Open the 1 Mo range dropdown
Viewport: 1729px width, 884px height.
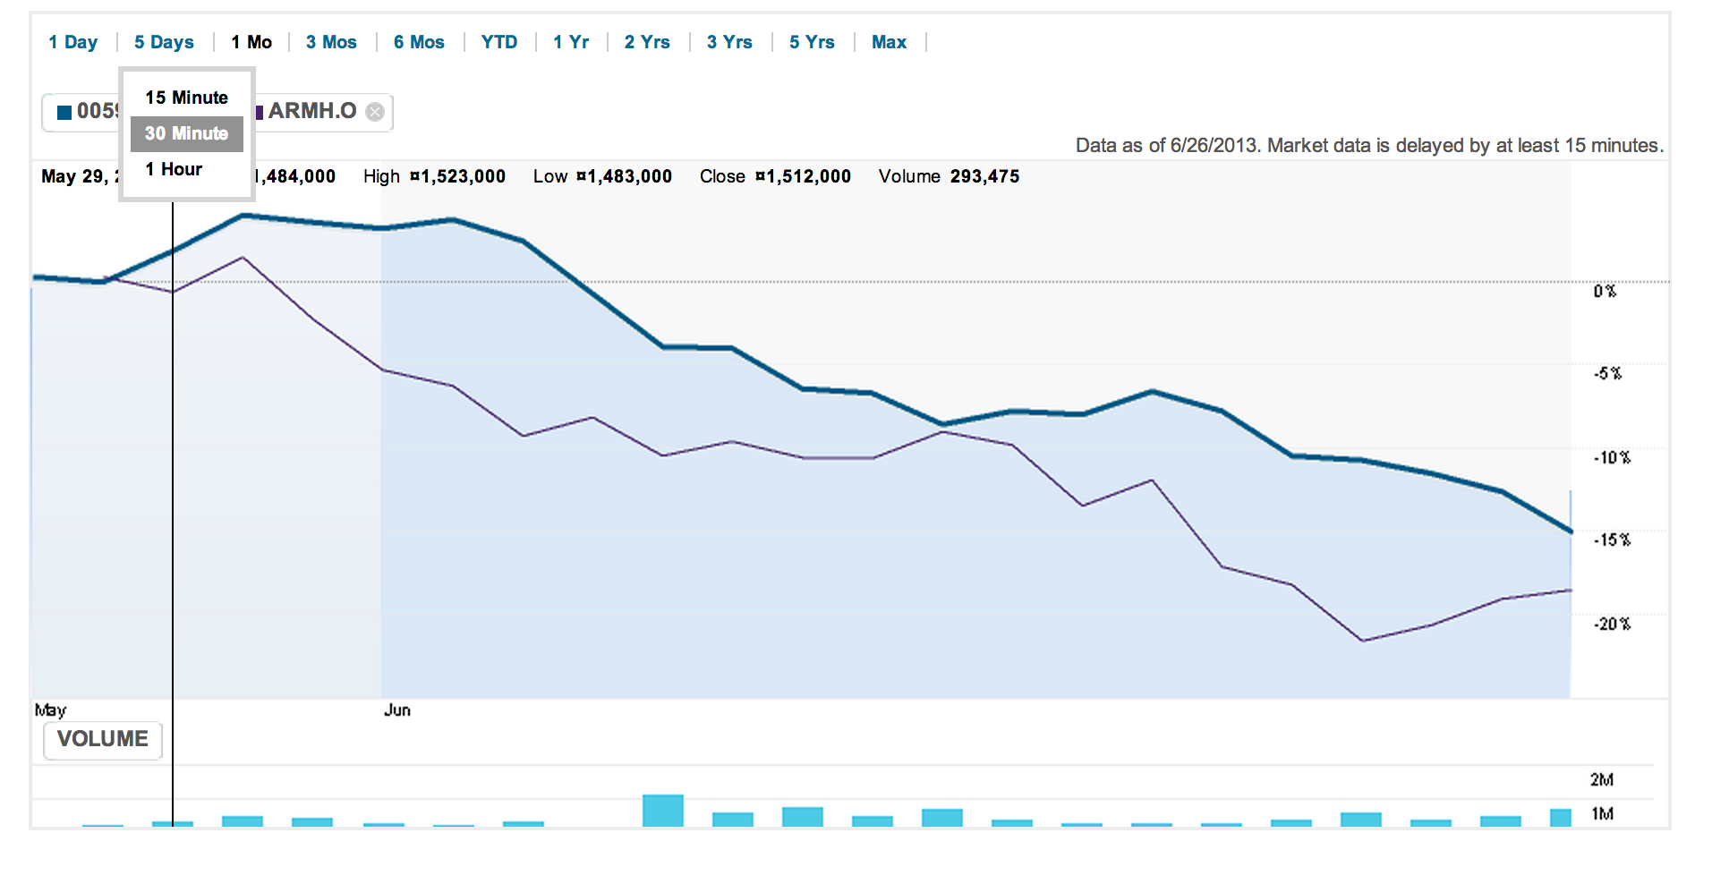(251, 42)
